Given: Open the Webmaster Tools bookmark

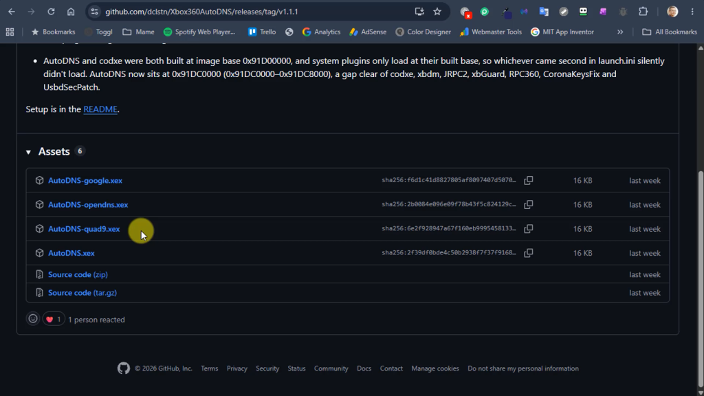Looking at the screenshot, I should [491, 32].
